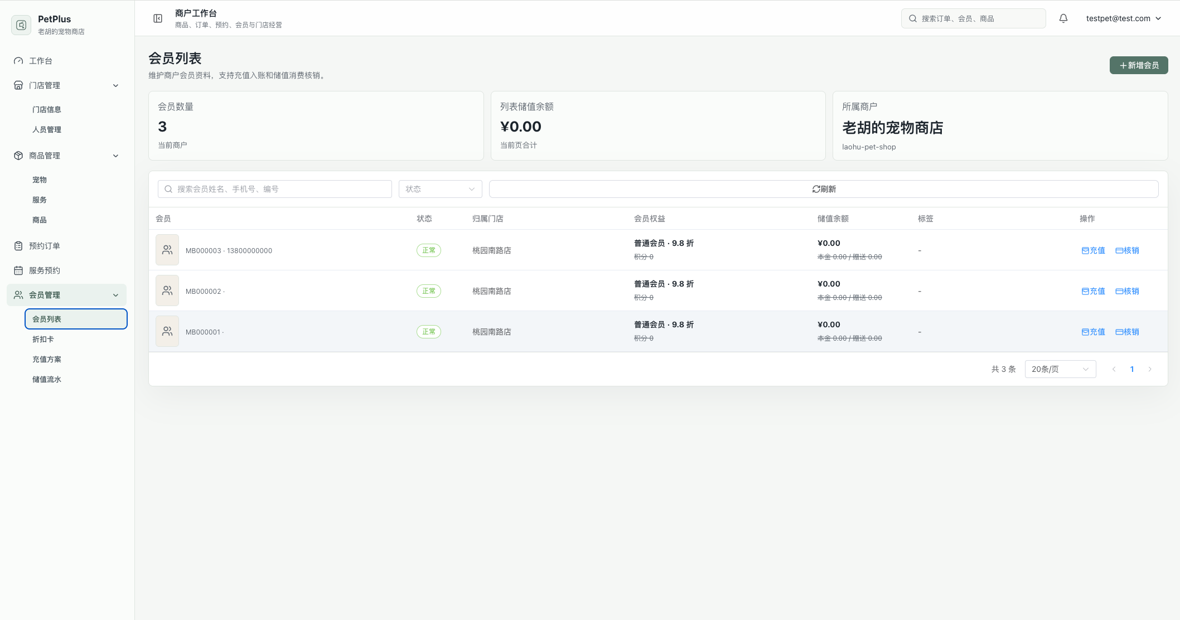Open testpet@test.com account dropdown

(x=1124, y=18)
